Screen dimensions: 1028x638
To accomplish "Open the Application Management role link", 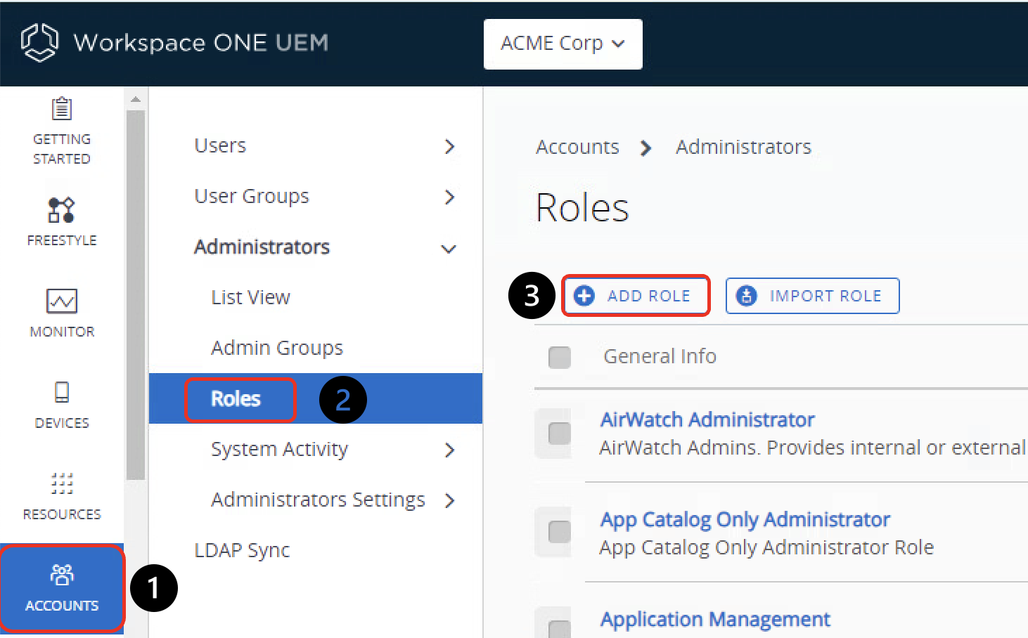I will point(715,619).
